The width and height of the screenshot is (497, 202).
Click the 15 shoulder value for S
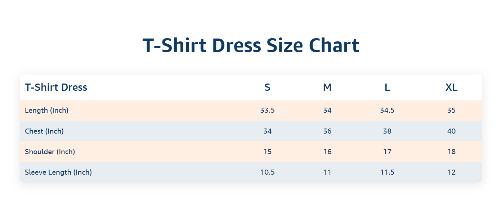[267, 152]
